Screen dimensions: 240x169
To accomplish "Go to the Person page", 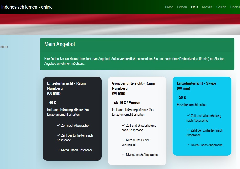I will [x=182, y=7].
